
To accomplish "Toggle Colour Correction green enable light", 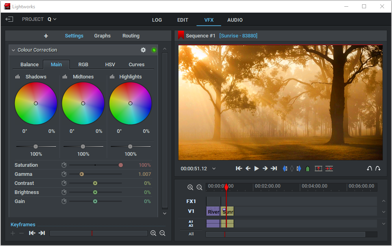I will [x=154, y=50].
